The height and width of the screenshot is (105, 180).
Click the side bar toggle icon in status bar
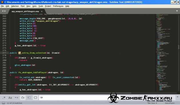3,103
